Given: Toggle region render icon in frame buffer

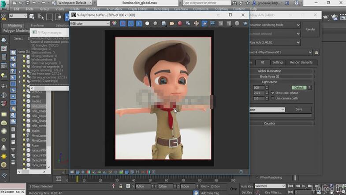Looking at the screenshot, I should [205, 23].
